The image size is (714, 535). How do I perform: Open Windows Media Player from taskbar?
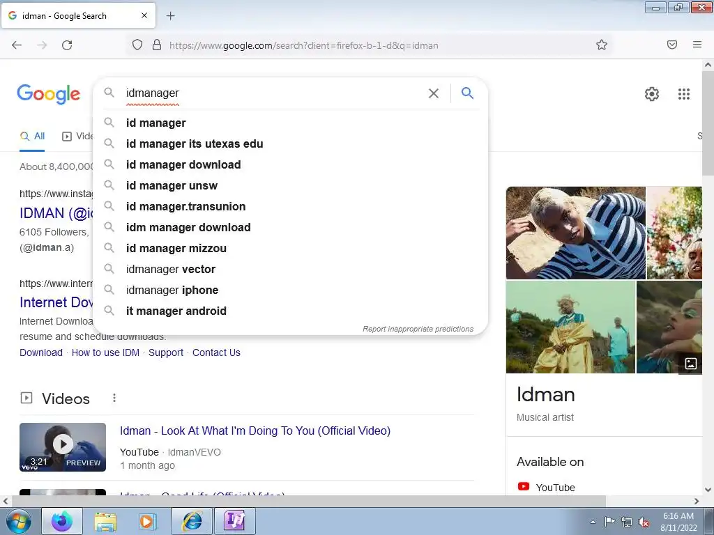pos(147,521)
